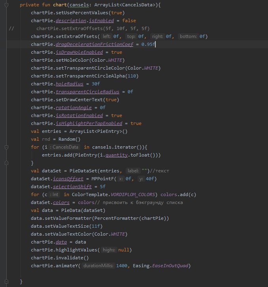
Task: Click the 'isDrawHoleEnabled' property
Action: point(79,52)
